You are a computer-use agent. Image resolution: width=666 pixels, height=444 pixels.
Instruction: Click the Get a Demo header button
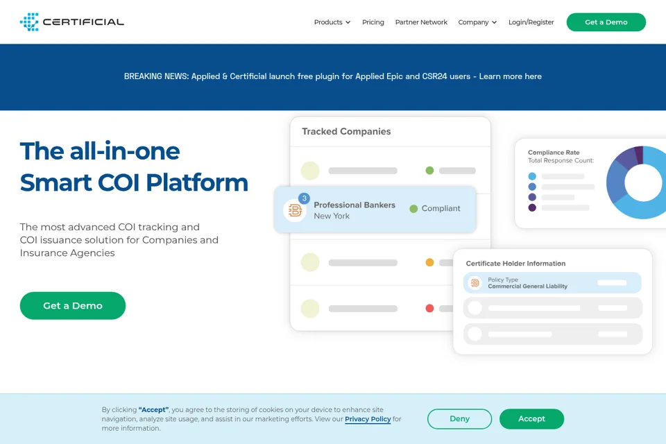point(606,22)
